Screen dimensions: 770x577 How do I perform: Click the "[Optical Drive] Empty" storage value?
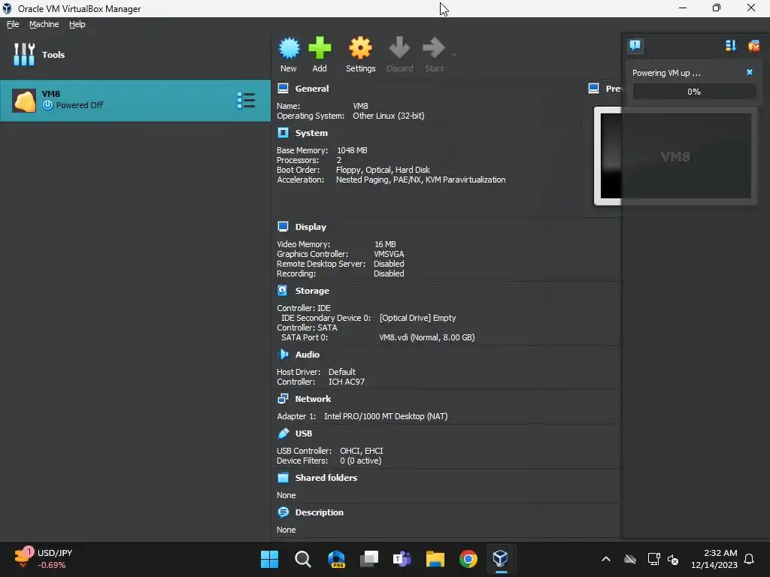(417, 318)
